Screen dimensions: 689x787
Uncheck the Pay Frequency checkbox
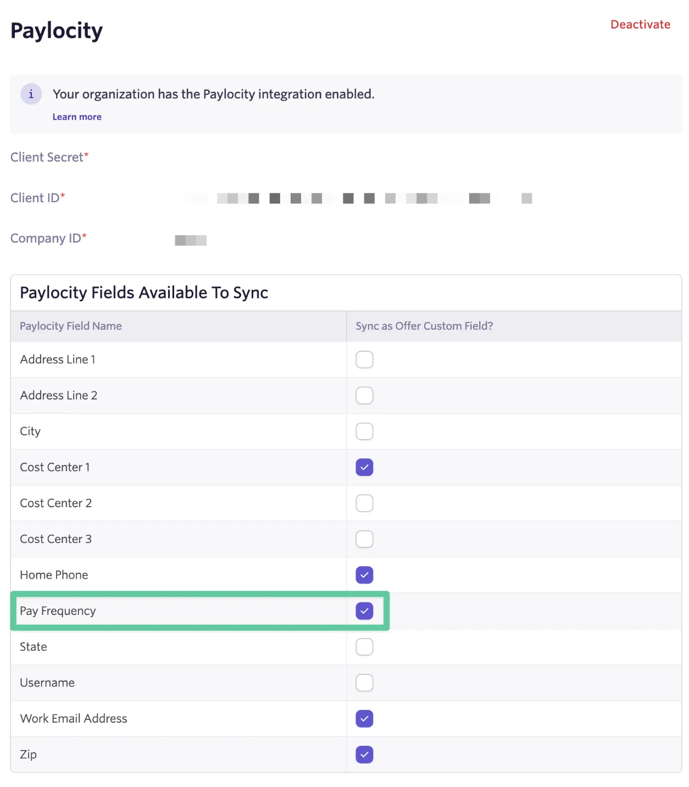pos(364,611)
